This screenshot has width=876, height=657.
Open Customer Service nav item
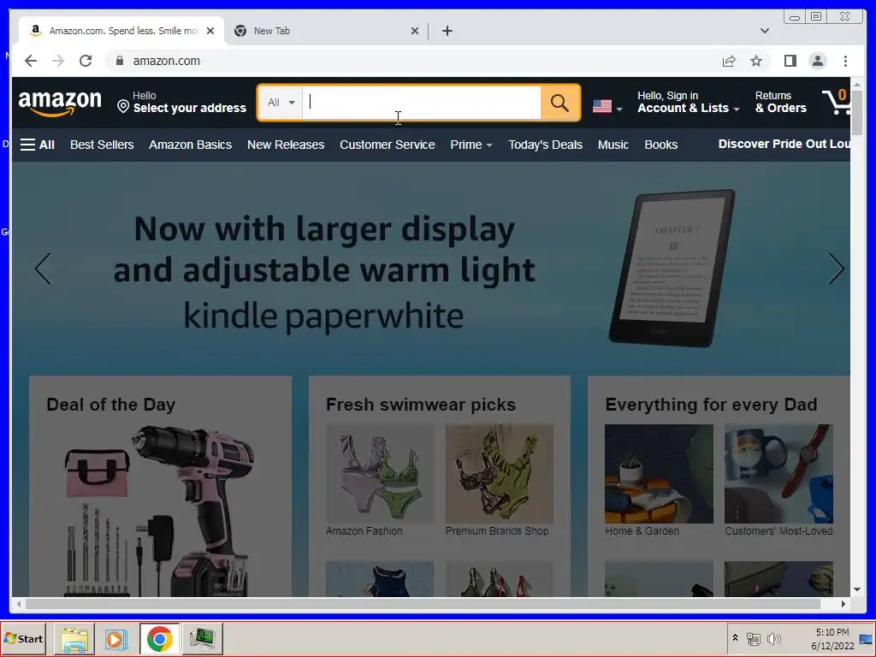pos(388,145)
